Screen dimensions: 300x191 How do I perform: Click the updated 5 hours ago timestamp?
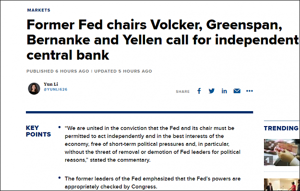[x=123, y=71]
